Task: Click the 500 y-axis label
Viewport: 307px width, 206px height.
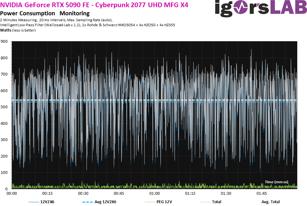Action: click(x=4, y=107)
